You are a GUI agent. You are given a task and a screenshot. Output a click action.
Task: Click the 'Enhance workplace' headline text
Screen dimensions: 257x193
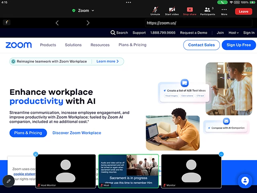click(x=51, y=92)
